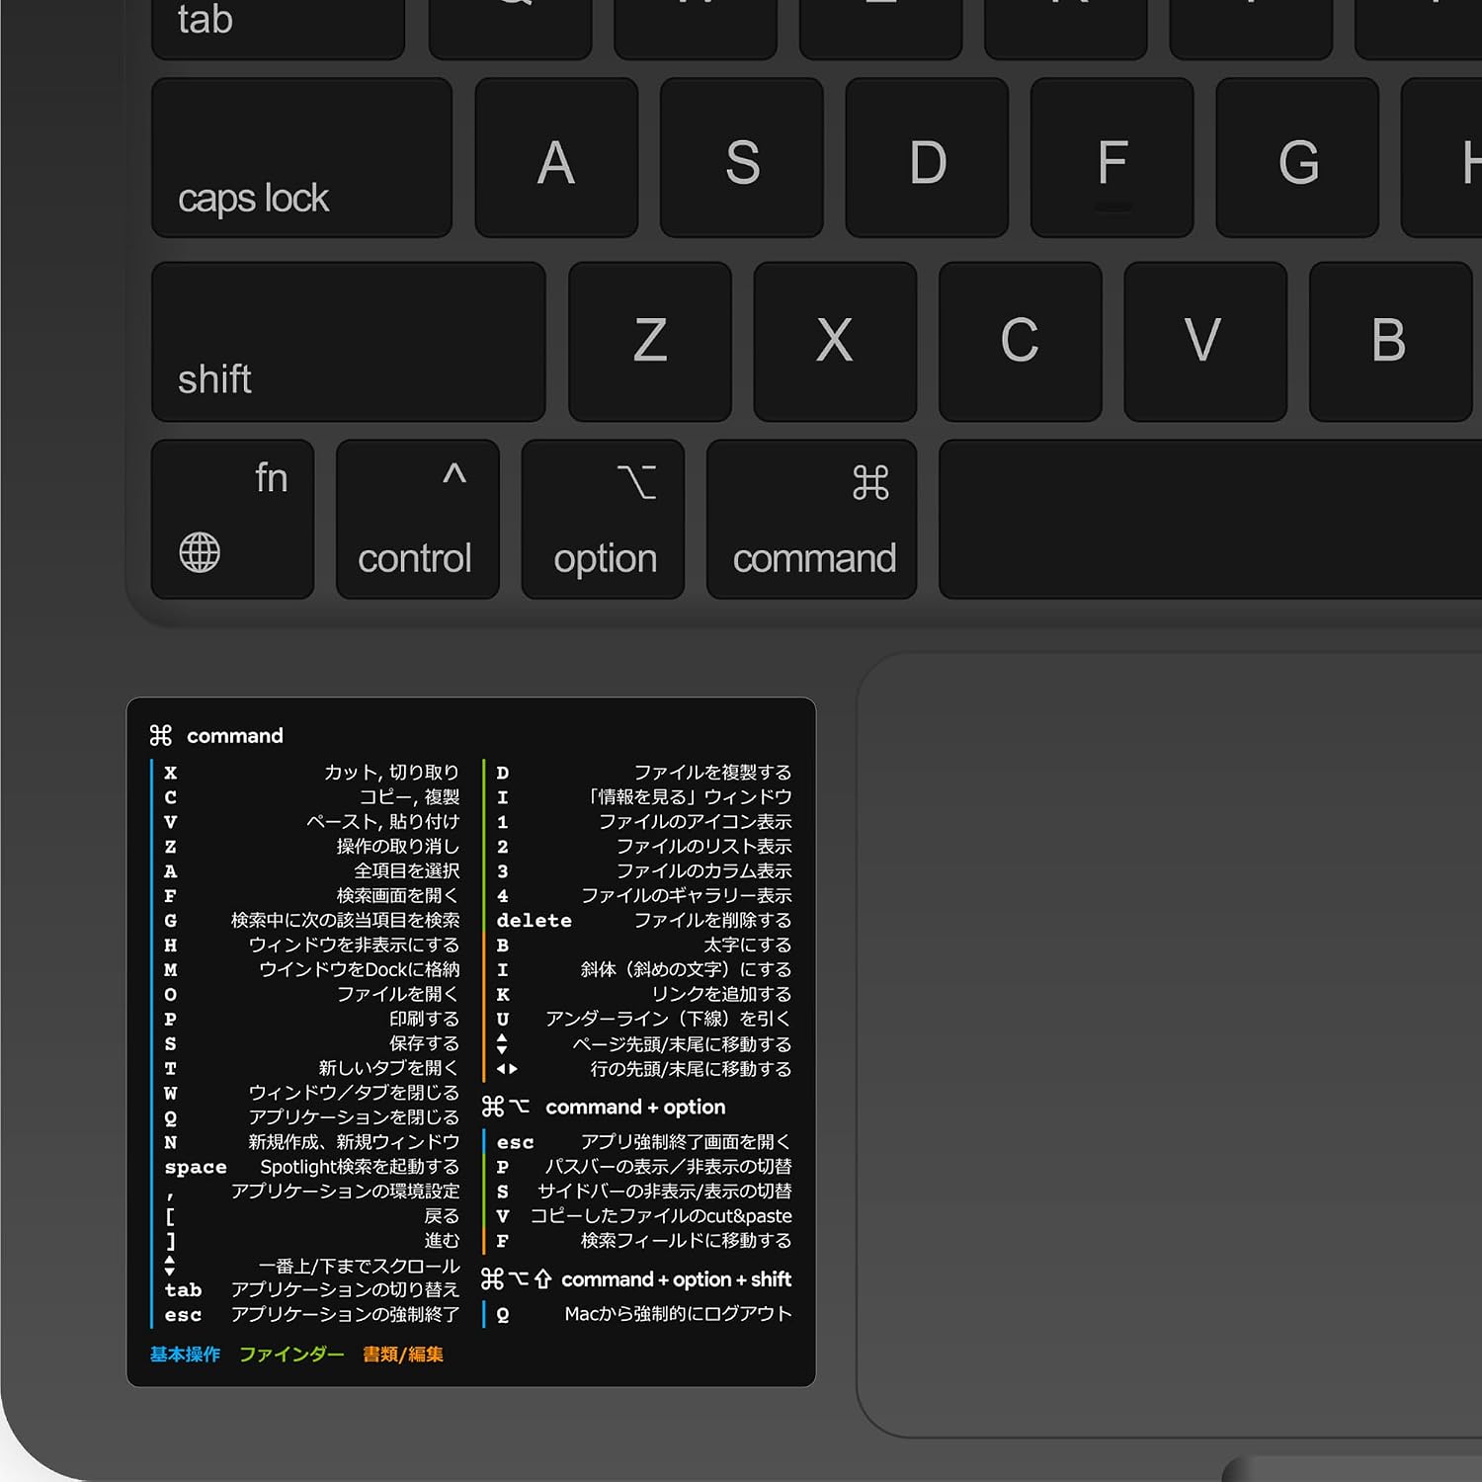Click the 'ファイルを複製する' row
1482x1482 pixels.
(x=644, y=773)
